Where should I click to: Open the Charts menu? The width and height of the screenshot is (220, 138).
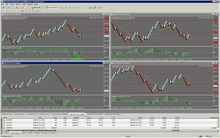point(18,4)
